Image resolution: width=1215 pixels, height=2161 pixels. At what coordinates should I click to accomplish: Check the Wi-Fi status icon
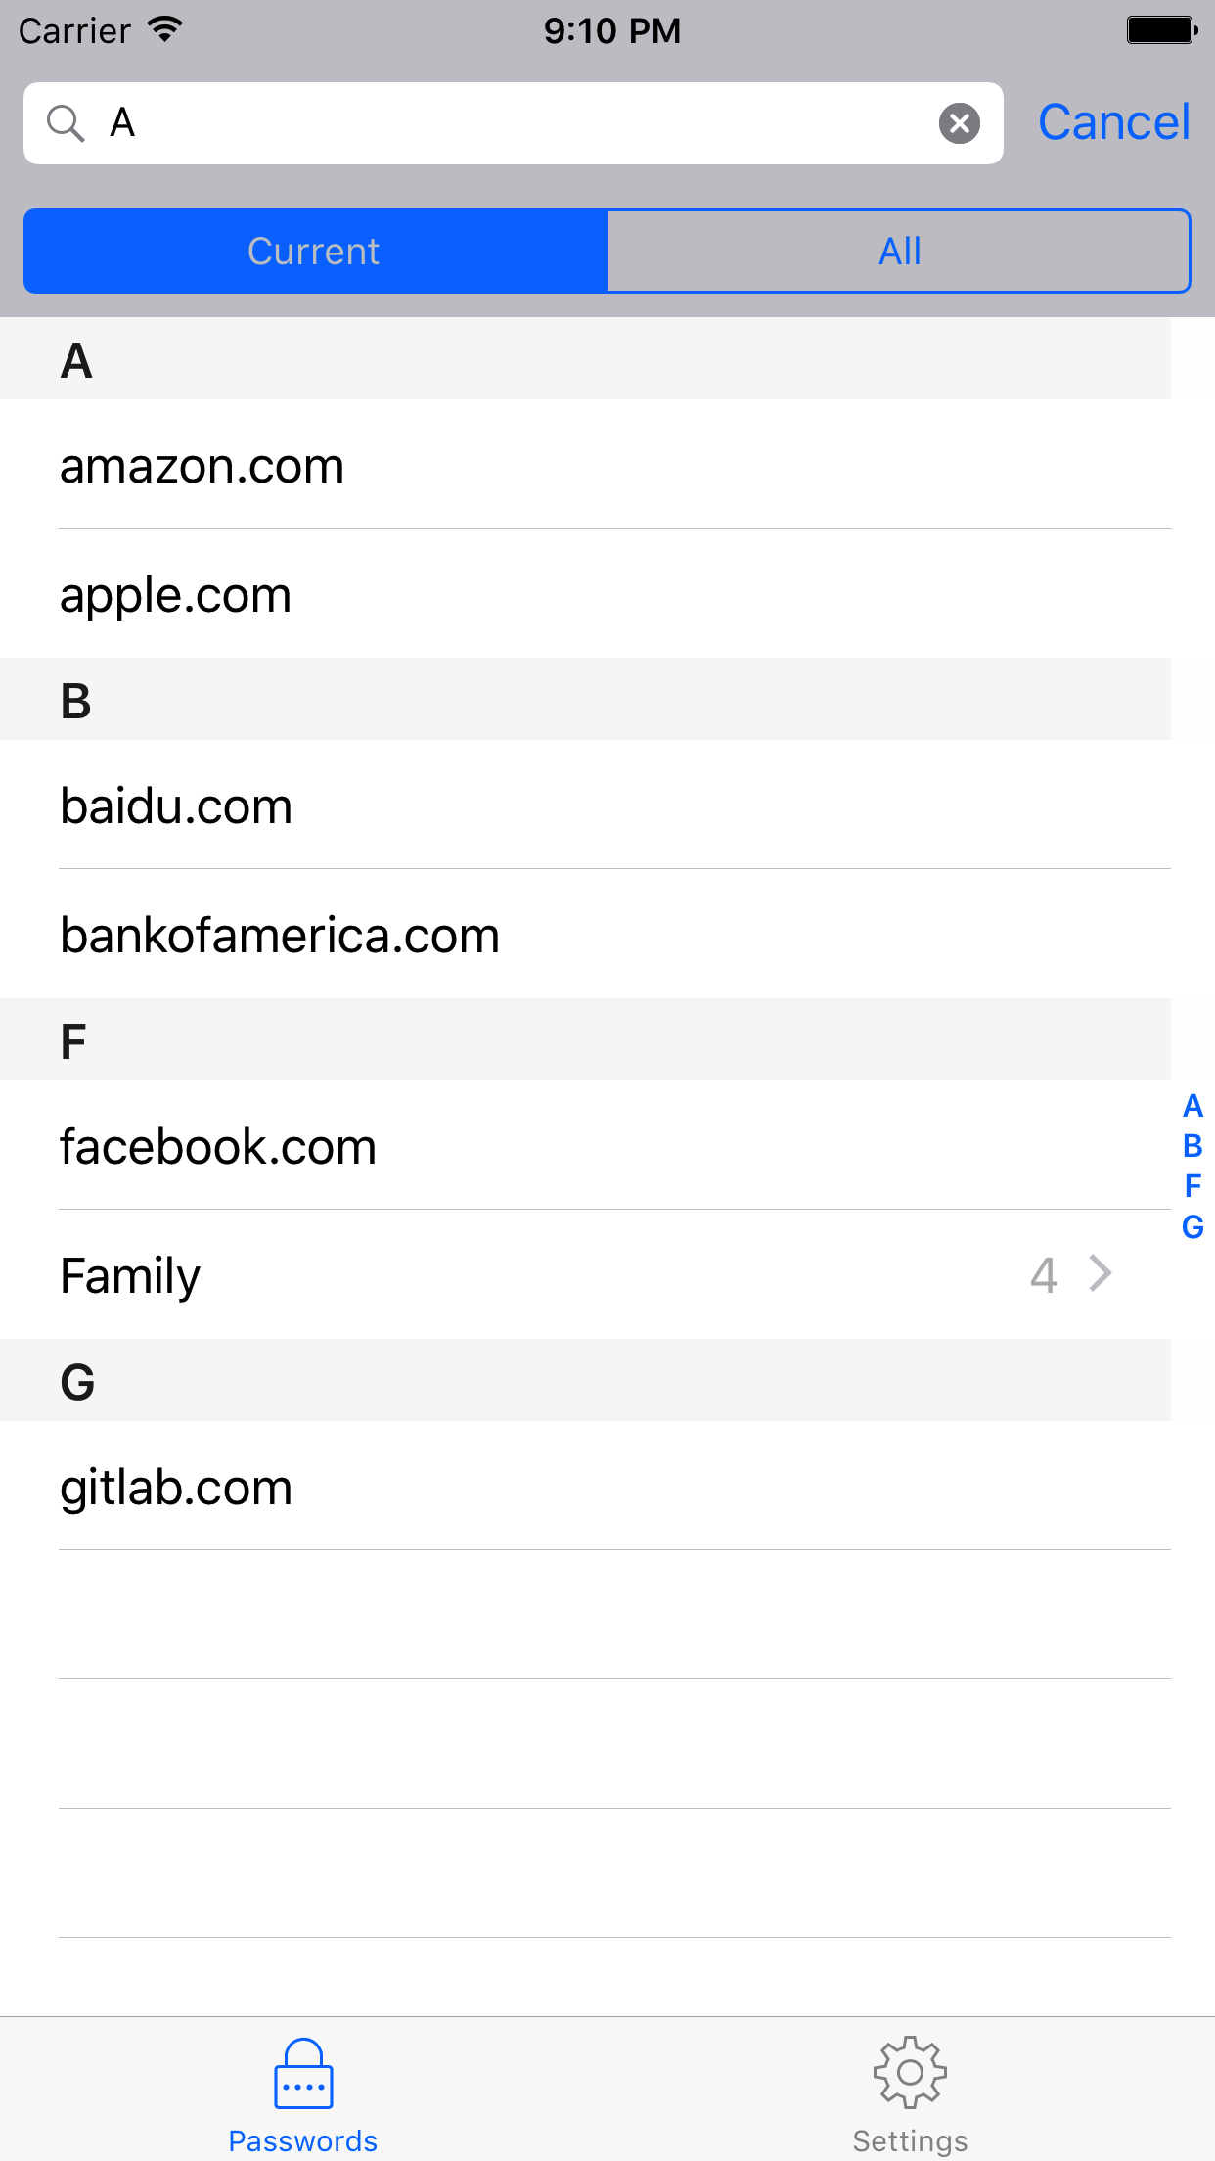coord(166,30)
